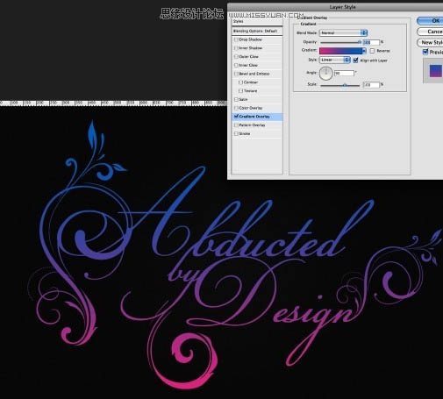The height and width of the screenshot is (399, 443).
Task: Uncheck Align with Layer option
Action: click(x=355, y=61)
